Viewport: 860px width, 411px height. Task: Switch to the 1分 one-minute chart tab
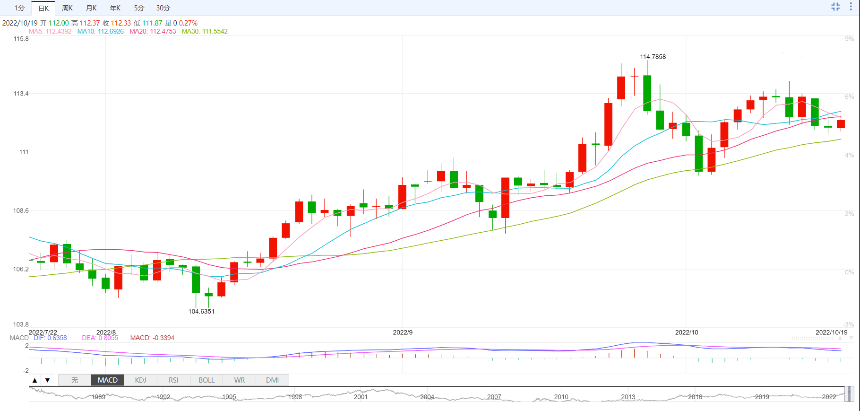click(19, 8)
